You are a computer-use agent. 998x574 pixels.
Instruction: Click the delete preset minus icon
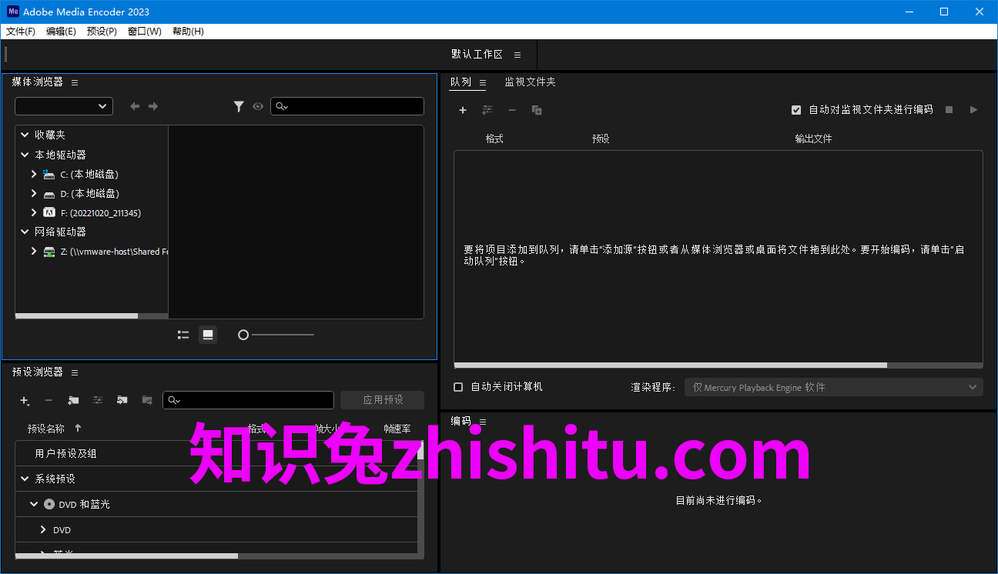click(49, 400)
